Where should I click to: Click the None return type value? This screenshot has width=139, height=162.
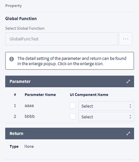coord(29,146)
